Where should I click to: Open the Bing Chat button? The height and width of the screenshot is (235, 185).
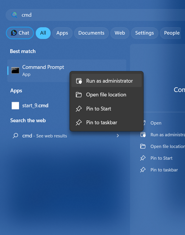(x=20, y=33)
